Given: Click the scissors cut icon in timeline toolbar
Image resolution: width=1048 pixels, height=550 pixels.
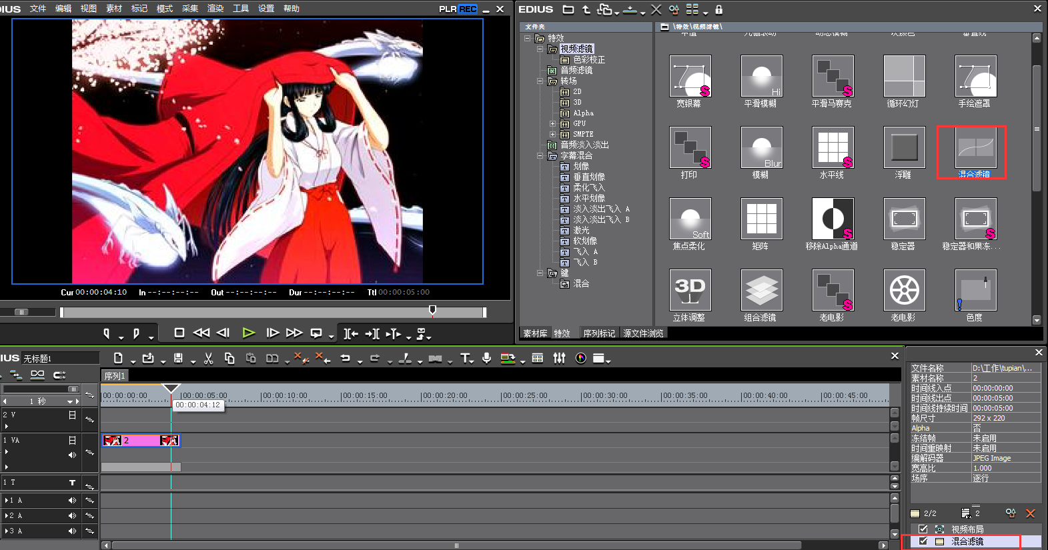Looking at the screenshot, I should click(208, 359).
